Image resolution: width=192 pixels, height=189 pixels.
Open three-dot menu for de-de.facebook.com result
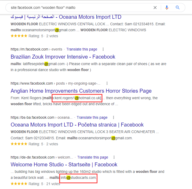[114, 157]
